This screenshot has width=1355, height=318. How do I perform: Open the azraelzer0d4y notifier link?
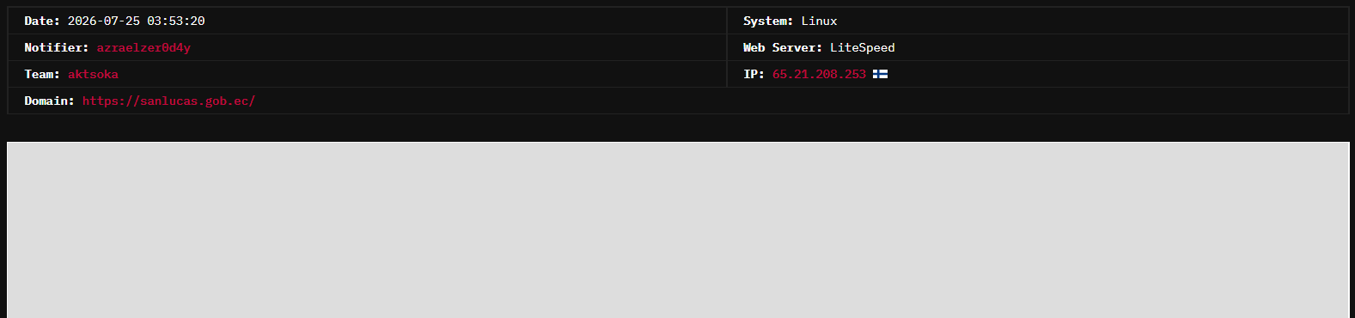pos(143,48)
